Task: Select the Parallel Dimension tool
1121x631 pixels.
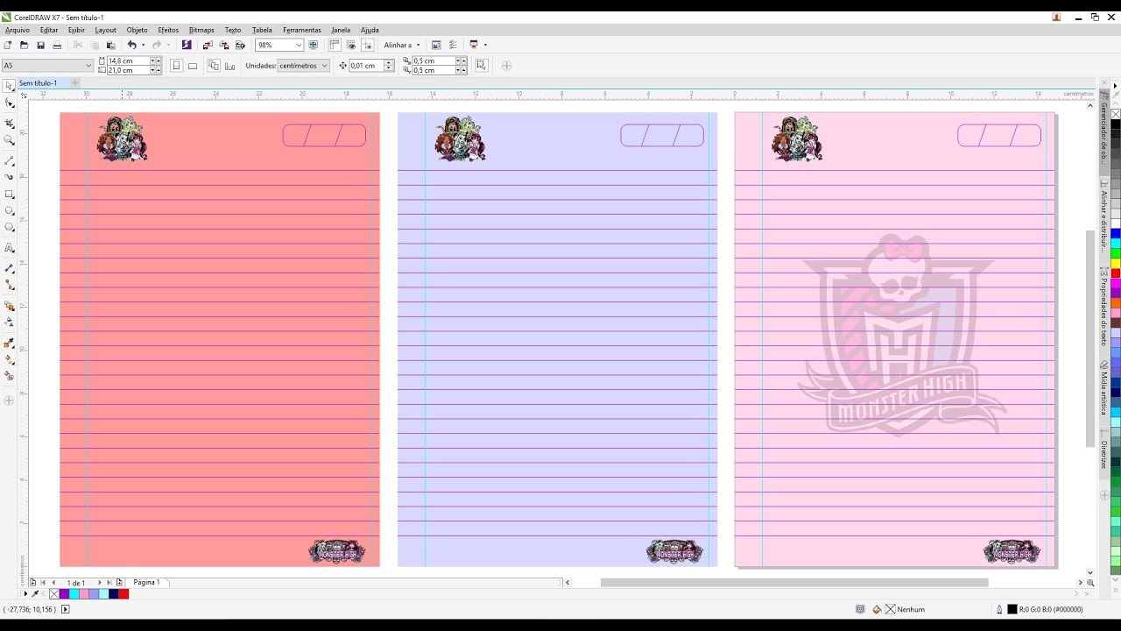Action: pos(10,268)
